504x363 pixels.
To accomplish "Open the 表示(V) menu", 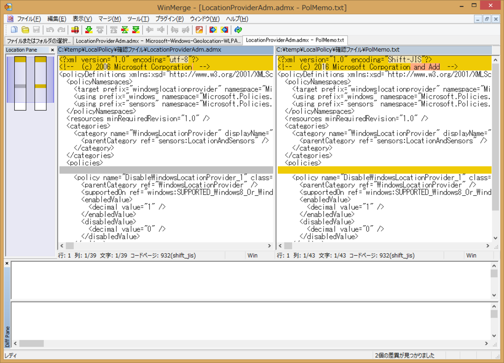I will click(82, 19).
